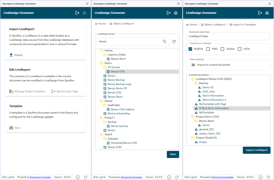Collapse the Demo folder in library
The image size is (274, 180).
tap(102, 63)
